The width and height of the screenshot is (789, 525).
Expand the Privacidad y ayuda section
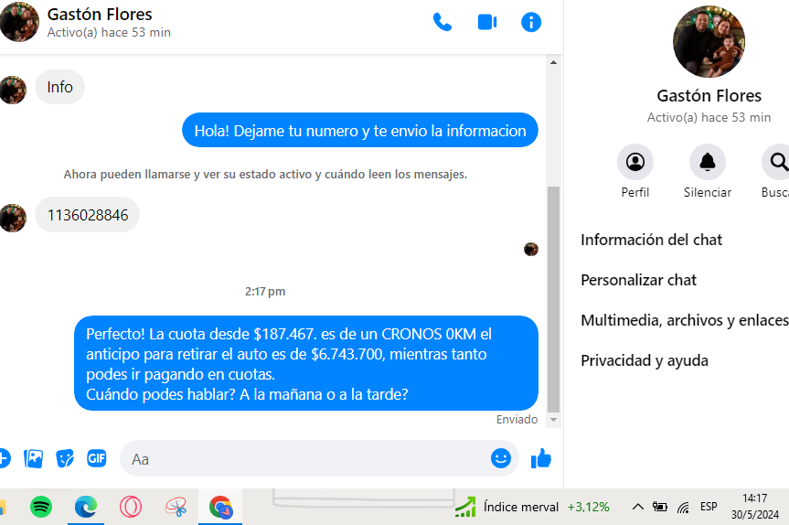[644, 360]
